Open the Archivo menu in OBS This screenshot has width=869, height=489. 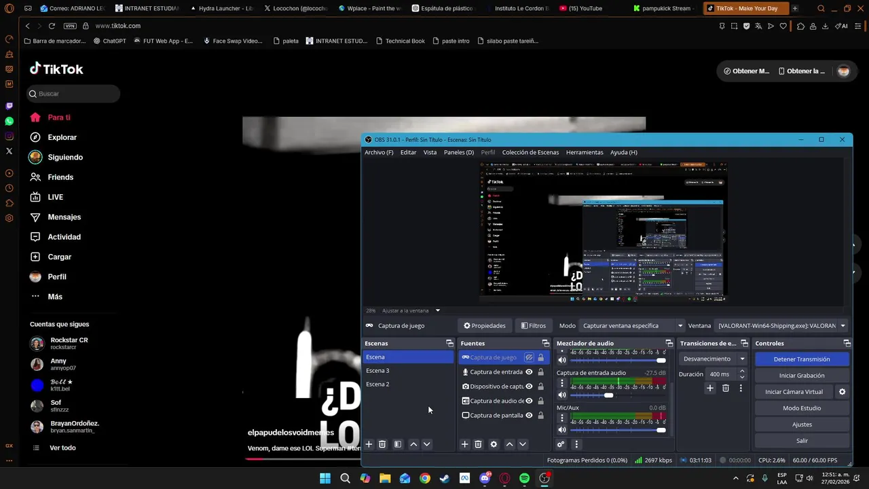(x=379, y=152)
